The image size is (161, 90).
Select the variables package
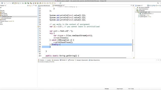[3, 19]
